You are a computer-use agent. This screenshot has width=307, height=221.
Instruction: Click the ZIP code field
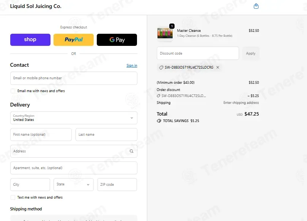(117, 185)
